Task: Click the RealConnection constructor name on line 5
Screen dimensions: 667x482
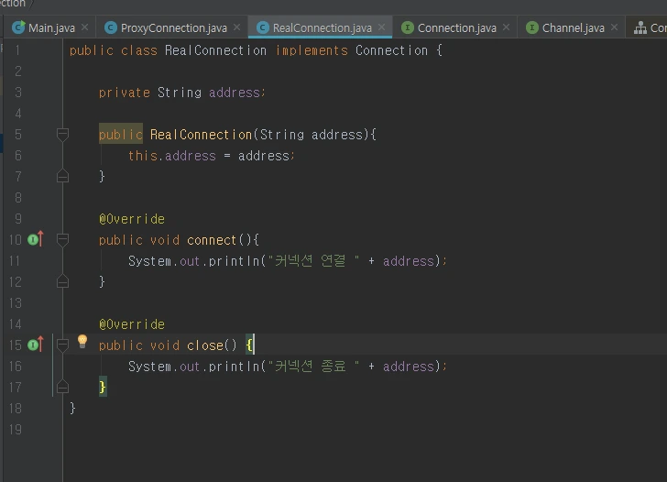Action: [201, 135]
